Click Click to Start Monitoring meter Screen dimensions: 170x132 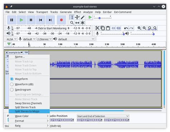52,28
